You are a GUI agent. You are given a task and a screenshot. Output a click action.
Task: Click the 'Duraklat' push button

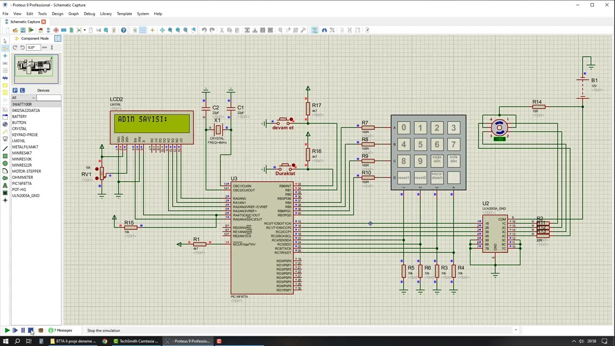tap(285, 166)
